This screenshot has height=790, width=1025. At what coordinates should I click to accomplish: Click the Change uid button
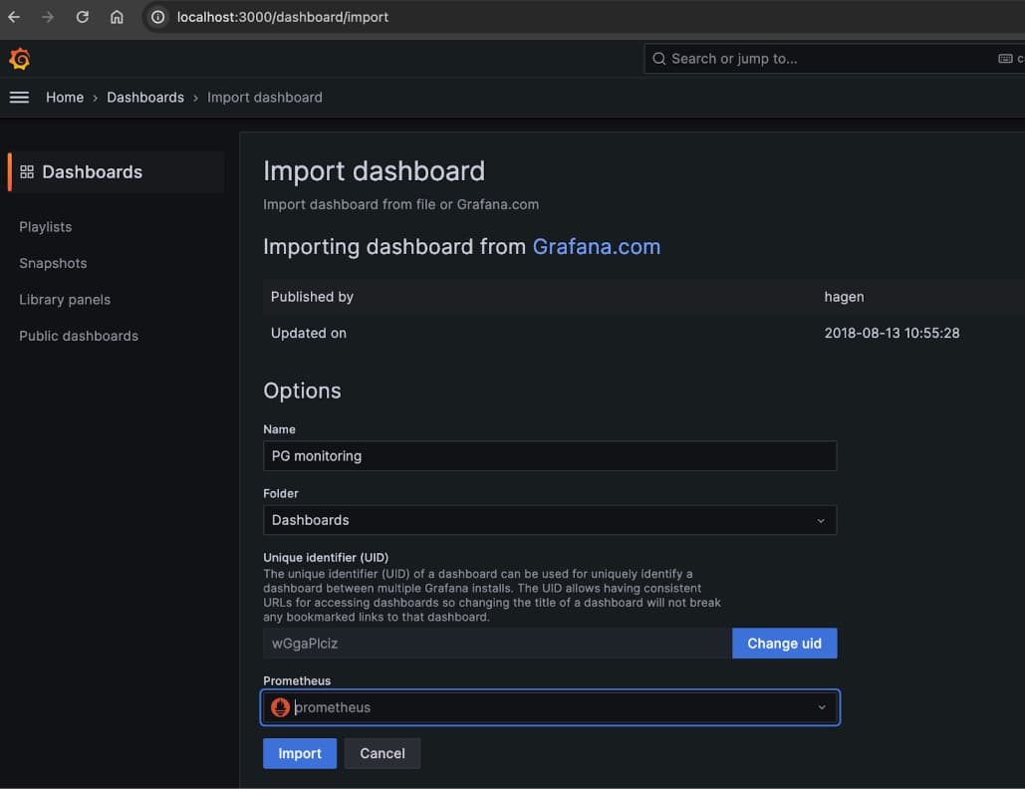784,643
